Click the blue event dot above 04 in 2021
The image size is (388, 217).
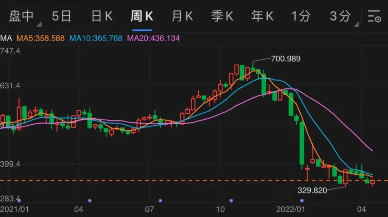tap(90, 200)
